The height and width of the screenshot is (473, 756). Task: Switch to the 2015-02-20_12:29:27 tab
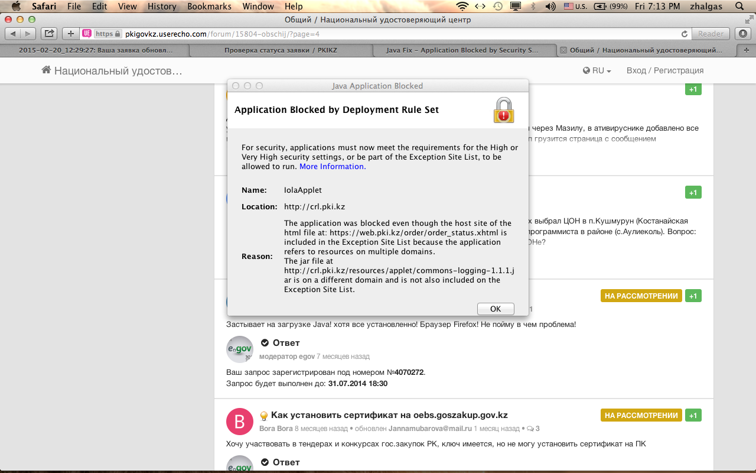point(95,50)
